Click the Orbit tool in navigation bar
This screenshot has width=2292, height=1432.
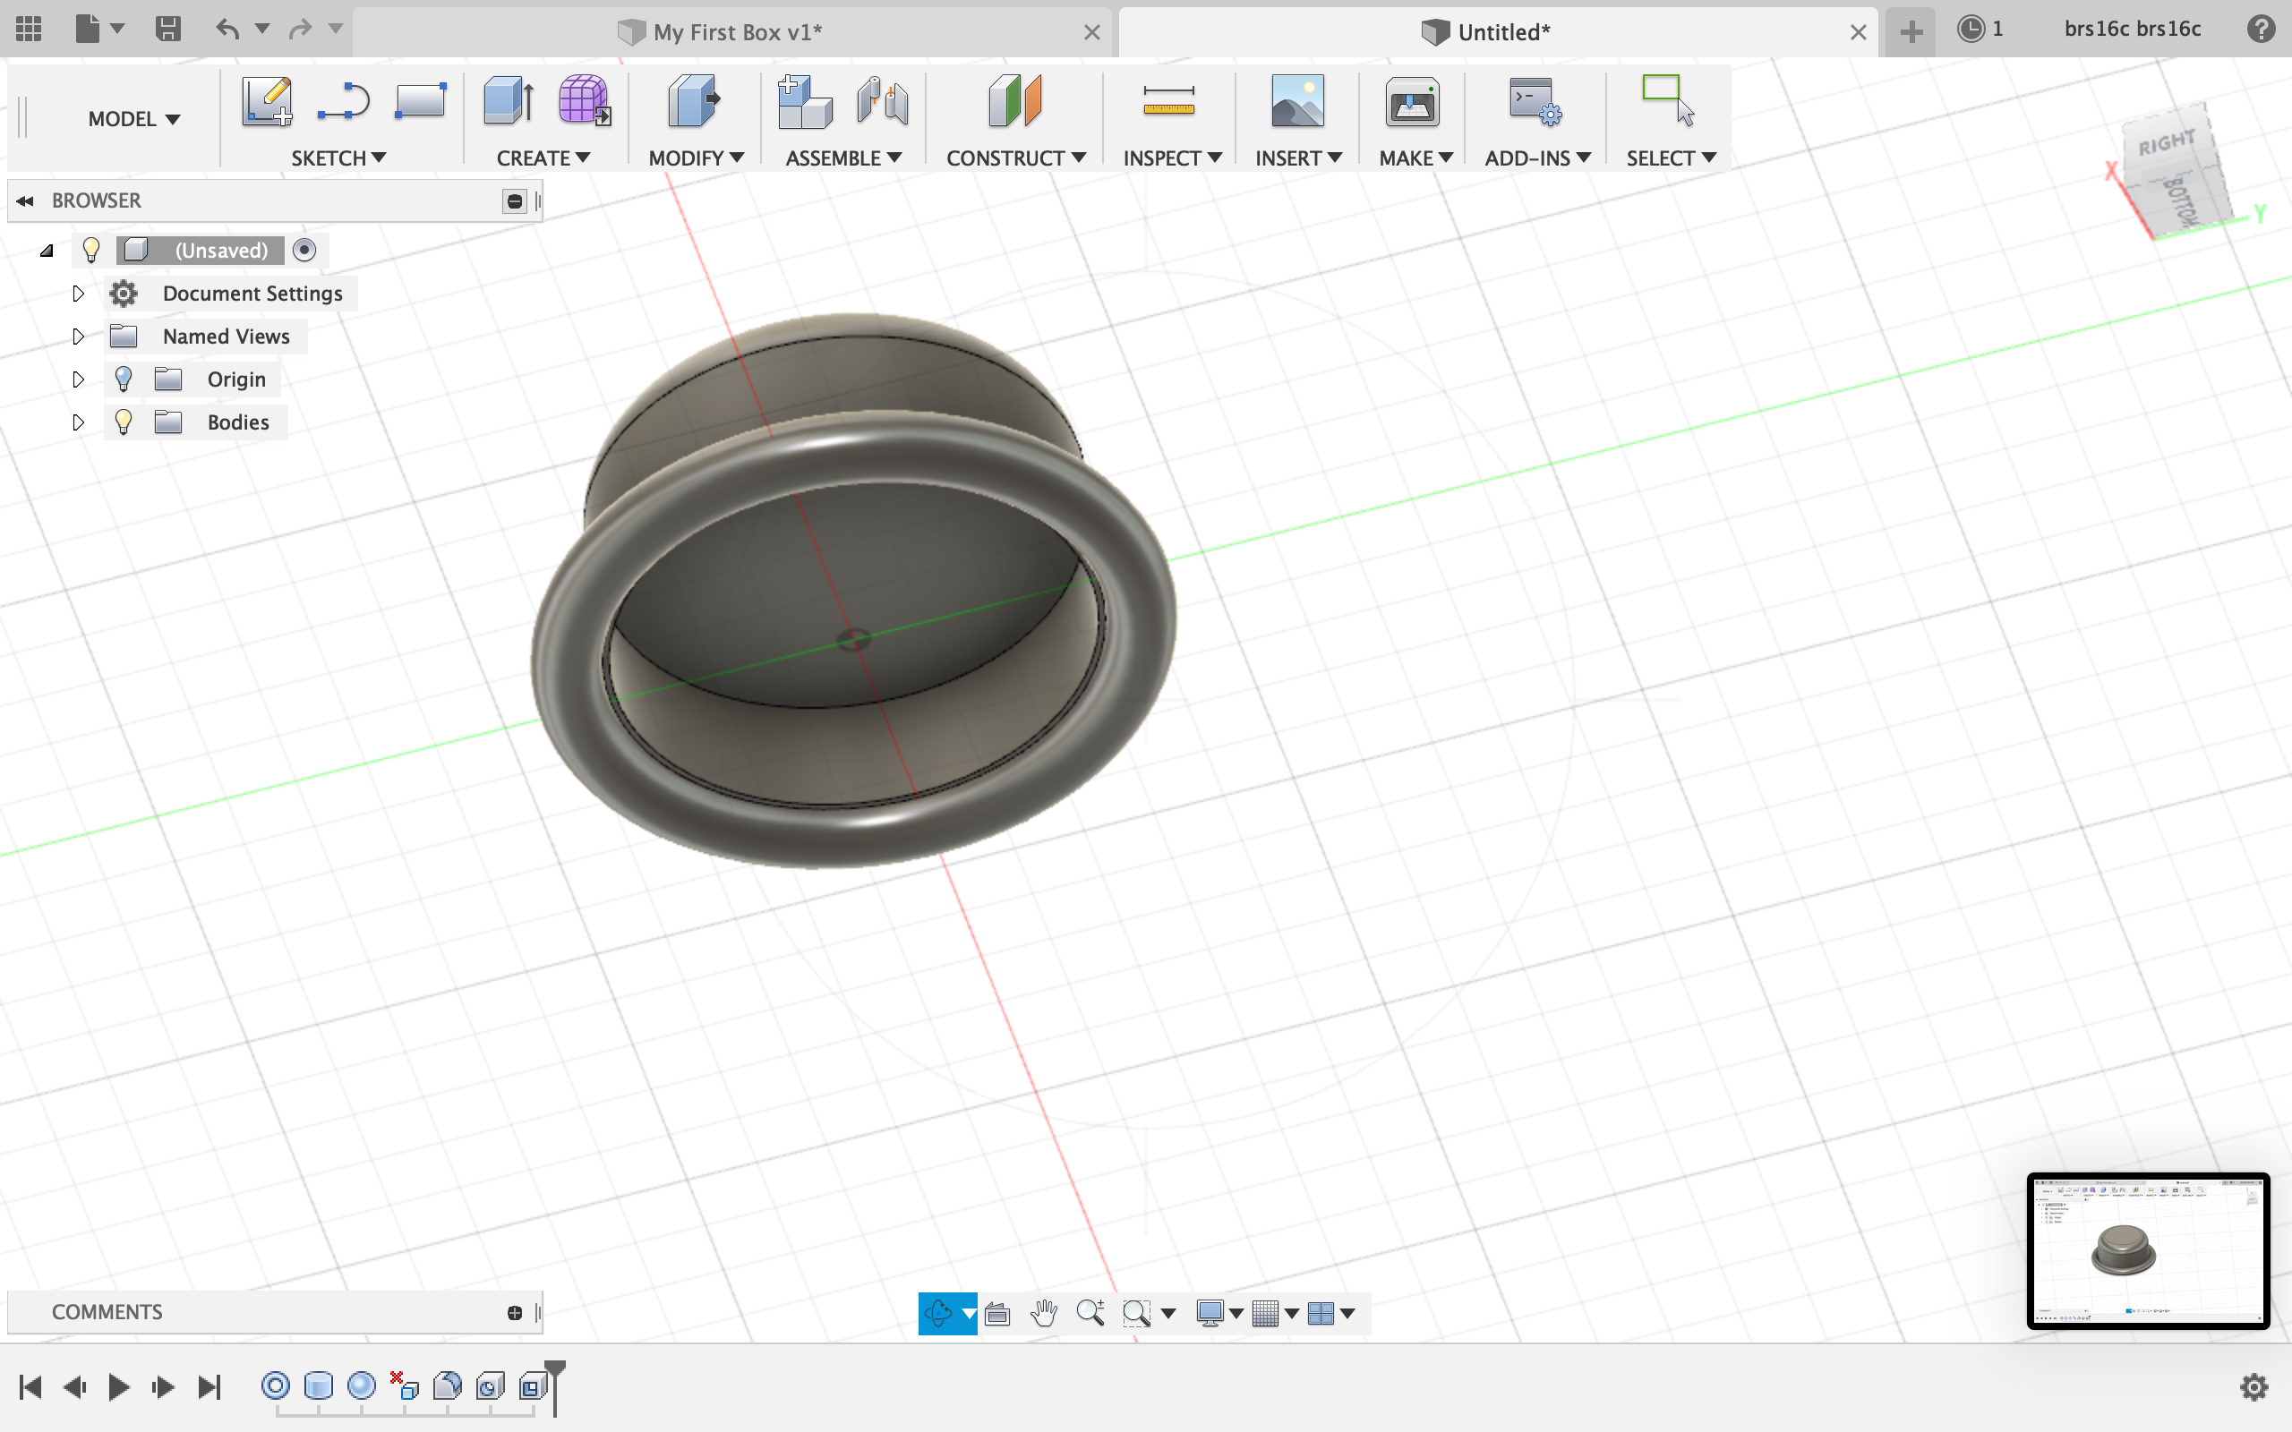[x=937, y=1313]
